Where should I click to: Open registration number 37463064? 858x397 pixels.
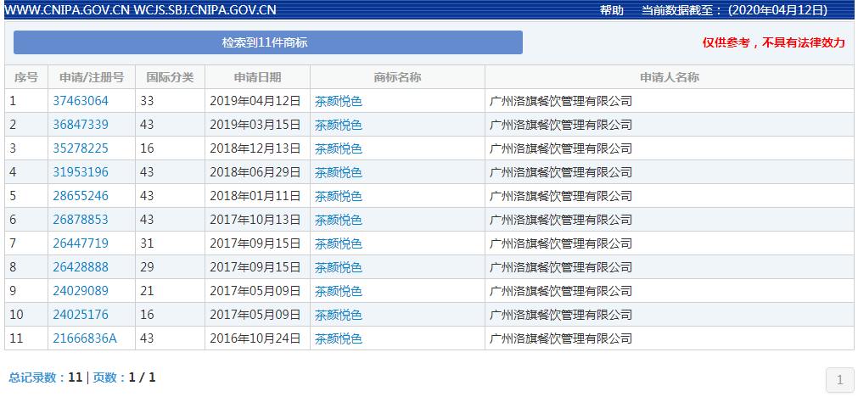tap(81, 101)
